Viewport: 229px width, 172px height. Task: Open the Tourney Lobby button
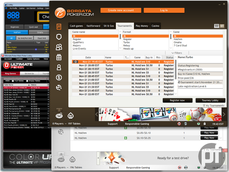pyautogui.click(x=210, y=100)
